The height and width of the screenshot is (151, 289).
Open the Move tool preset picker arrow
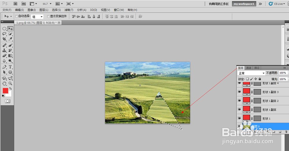pos(11,16)
